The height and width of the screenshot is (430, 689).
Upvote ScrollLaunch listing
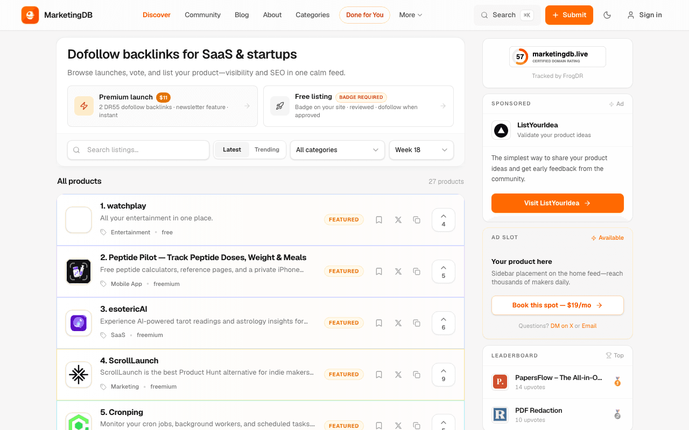[444, 375]
